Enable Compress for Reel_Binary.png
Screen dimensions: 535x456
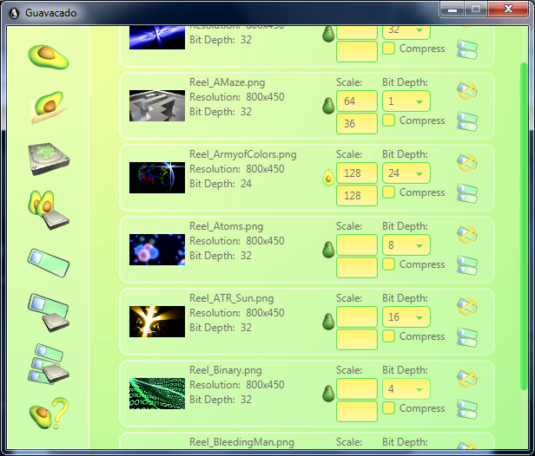[x=388, y=408]
